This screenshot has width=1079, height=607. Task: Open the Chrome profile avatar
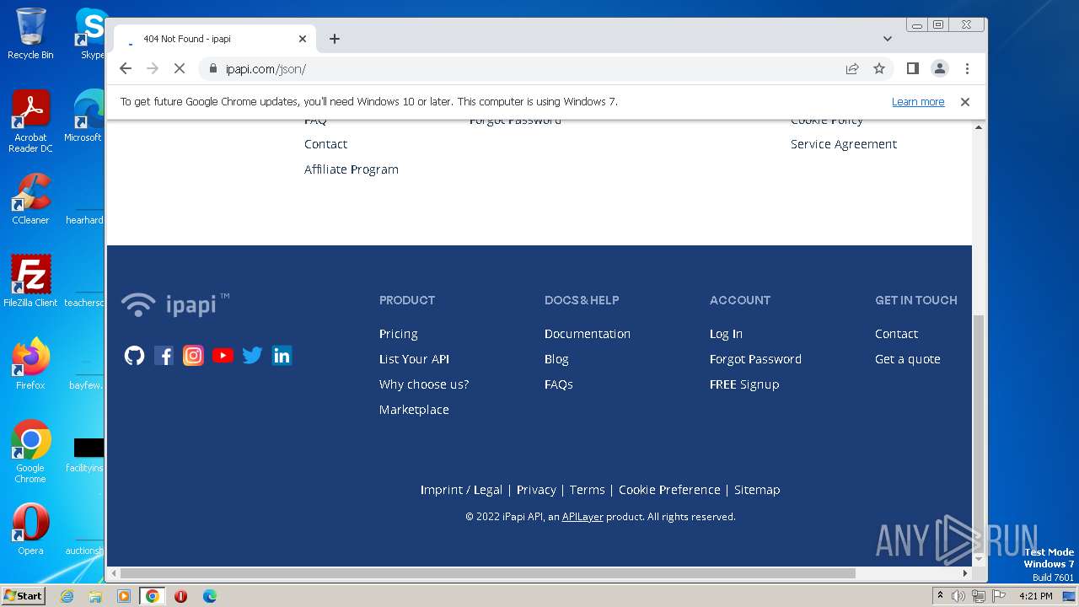point(940,68)
